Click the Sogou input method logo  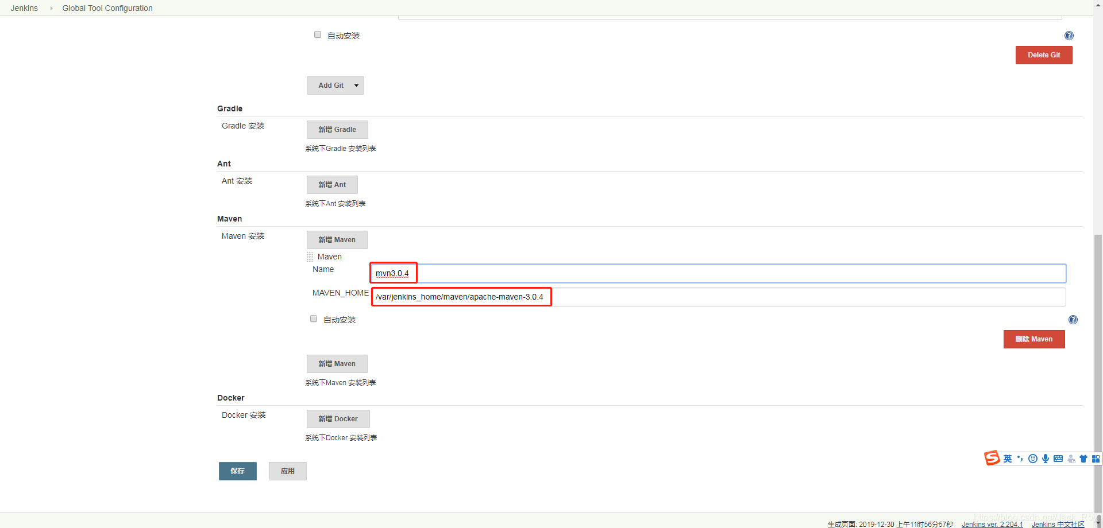pos(992,458)
